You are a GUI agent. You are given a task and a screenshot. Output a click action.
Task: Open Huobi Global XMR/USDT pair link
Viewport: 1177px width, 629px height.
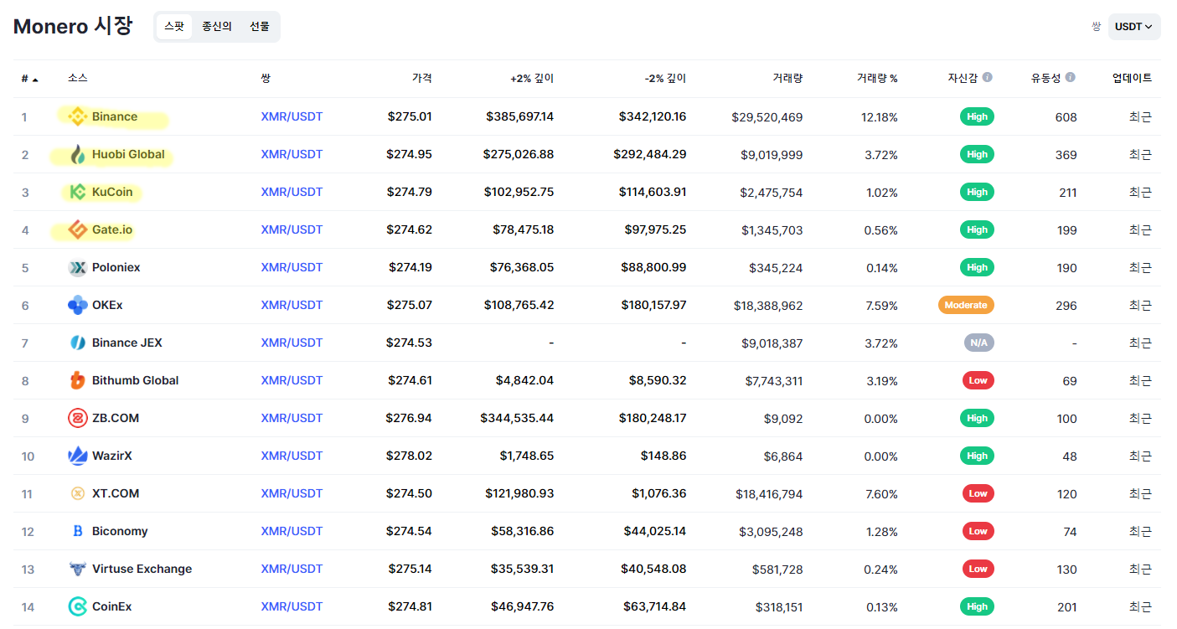pos(292,154)
